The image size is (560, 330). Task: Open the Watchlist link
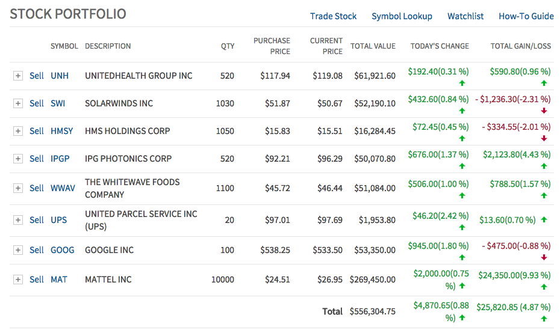pos(465,16)
